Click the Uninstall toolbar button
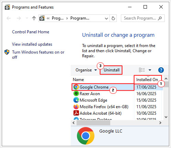Screen dimensions: 171x148 click(x=112, y=70)
